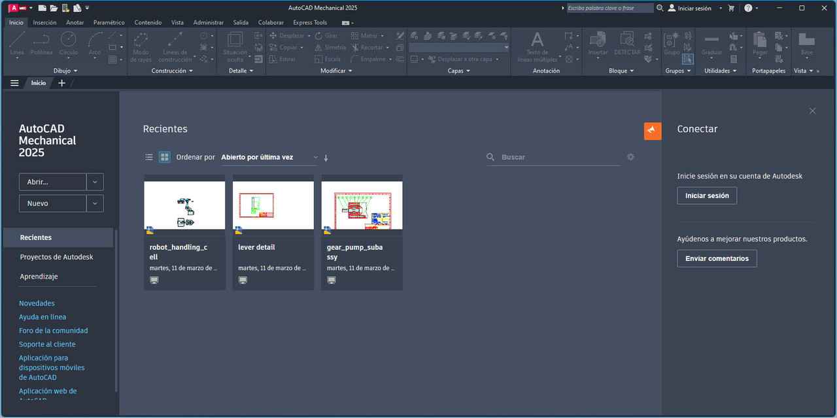Open the gear settings icon beside Buscar
This screenshot has height=418, width=837.
pyautogui.click(x=630, y=157)
